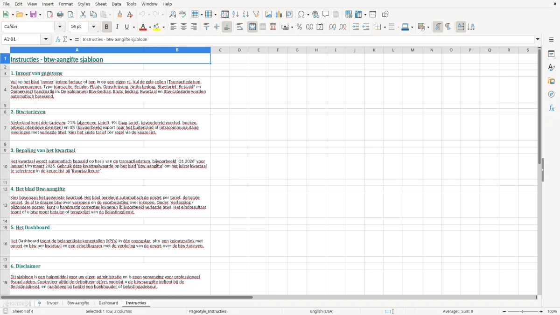Apply the red font color swatch

coord(144,27)
